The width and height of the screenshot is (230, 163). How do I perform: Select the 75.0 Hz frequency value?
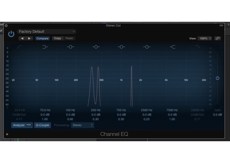[x=45, y=110]
